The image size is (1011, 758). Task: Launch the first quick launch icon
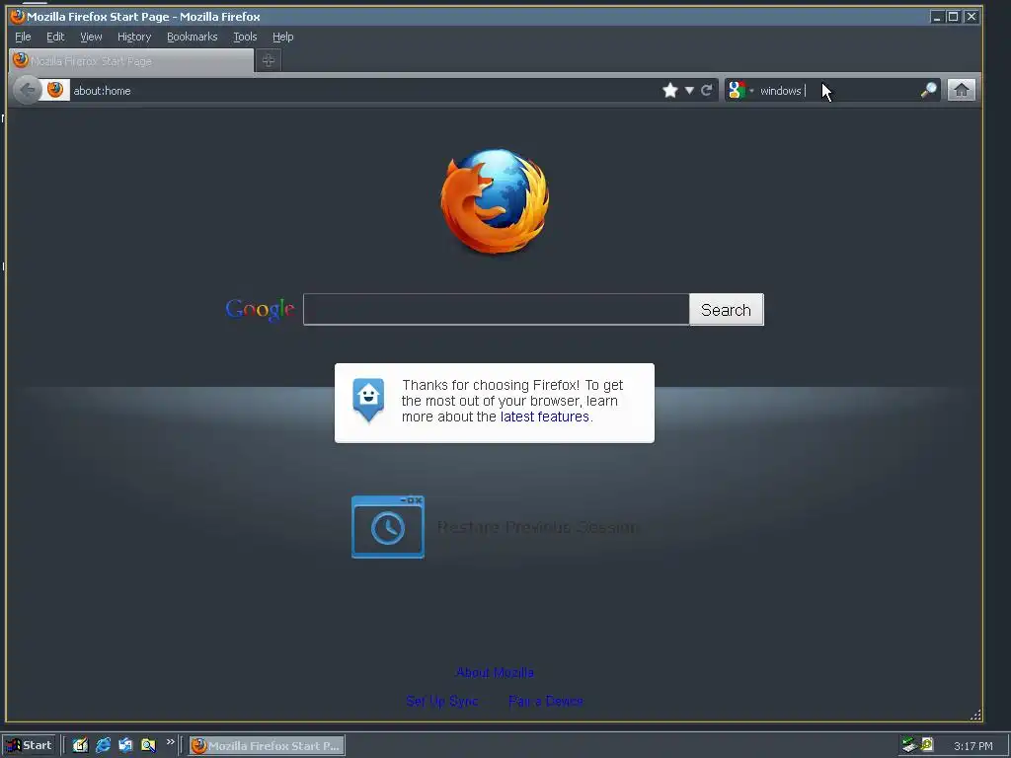point(80,745)
